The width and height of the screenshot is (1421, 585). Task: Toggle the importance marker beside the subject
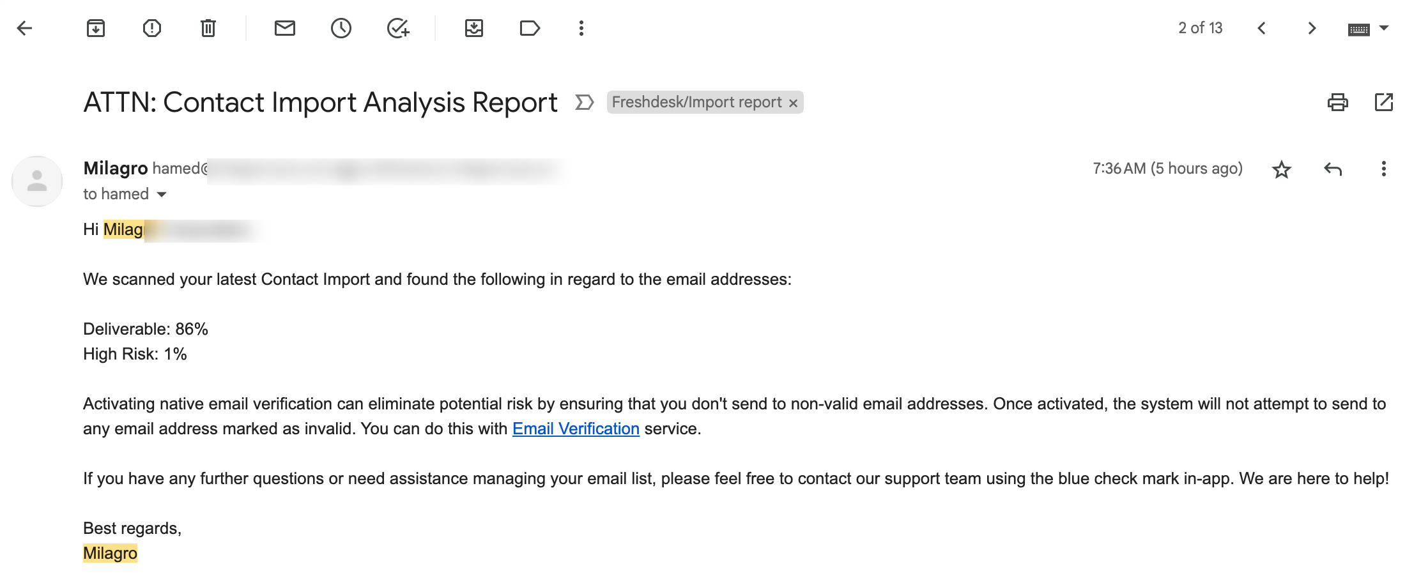[585, 102]
